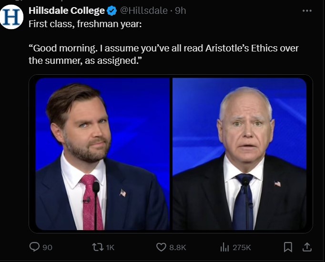Share the post via share arrow icon
This screenshot has height=262, width=325.
(307, 246)
